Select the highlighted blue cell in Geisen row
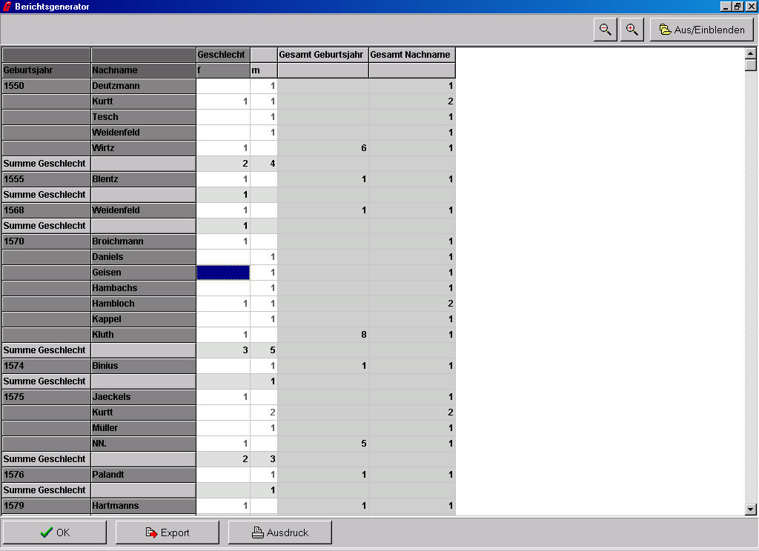 223,273
